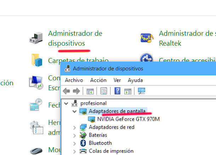Viewport: 216px width, 155px height.
Task: Collapse the profesional root node
Action: click(x=66, y=103)
